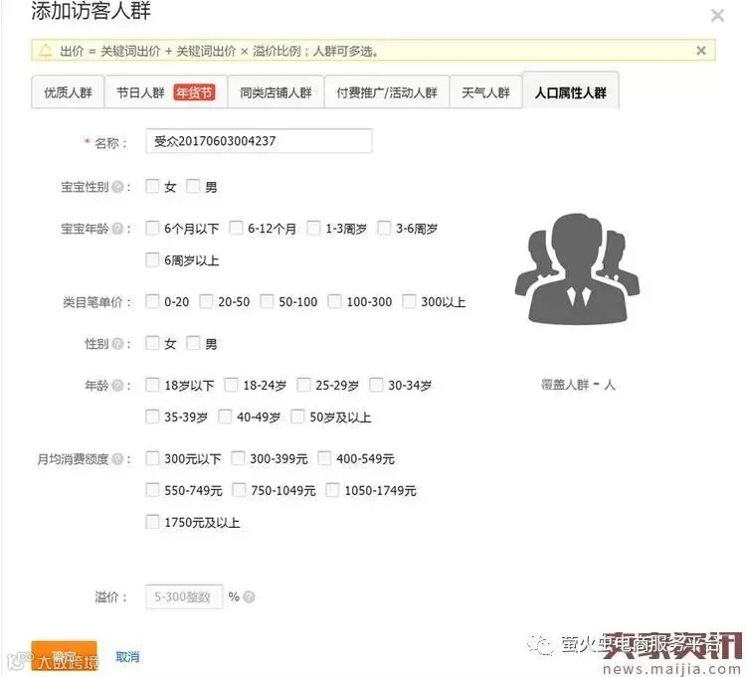746x677 pixels.
Task: Switch to the 付费推广/活动人群 tab
Action: [387, 92]
